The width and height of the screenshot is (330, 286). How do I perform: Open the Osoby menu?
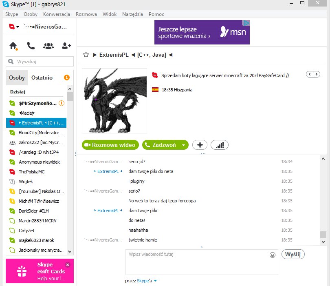[x=31, y=14]
